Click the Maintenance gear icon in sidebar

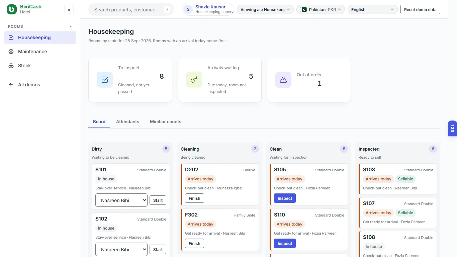tap(11, 52)
